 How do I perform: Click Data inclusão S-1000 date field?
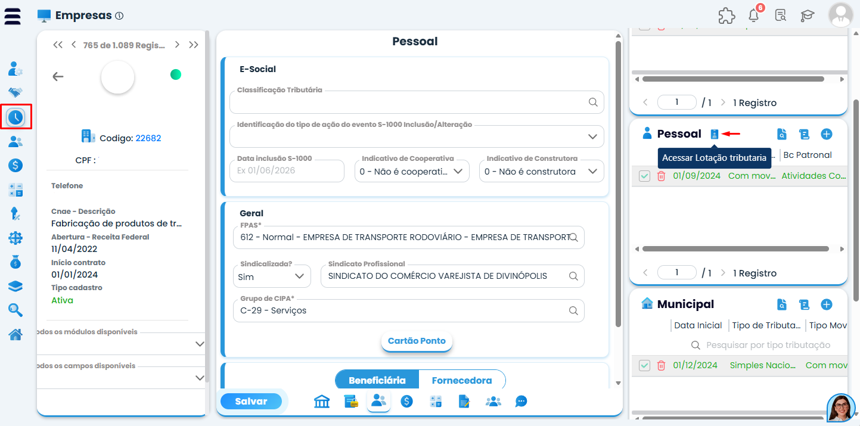[287, 171]
